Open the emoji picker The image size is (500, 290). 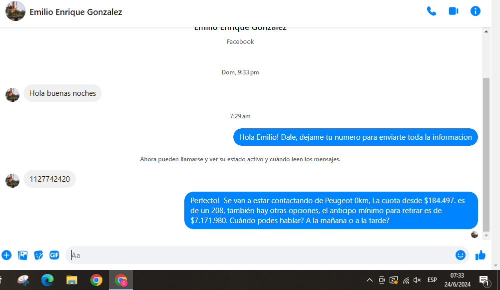[461, 255]
